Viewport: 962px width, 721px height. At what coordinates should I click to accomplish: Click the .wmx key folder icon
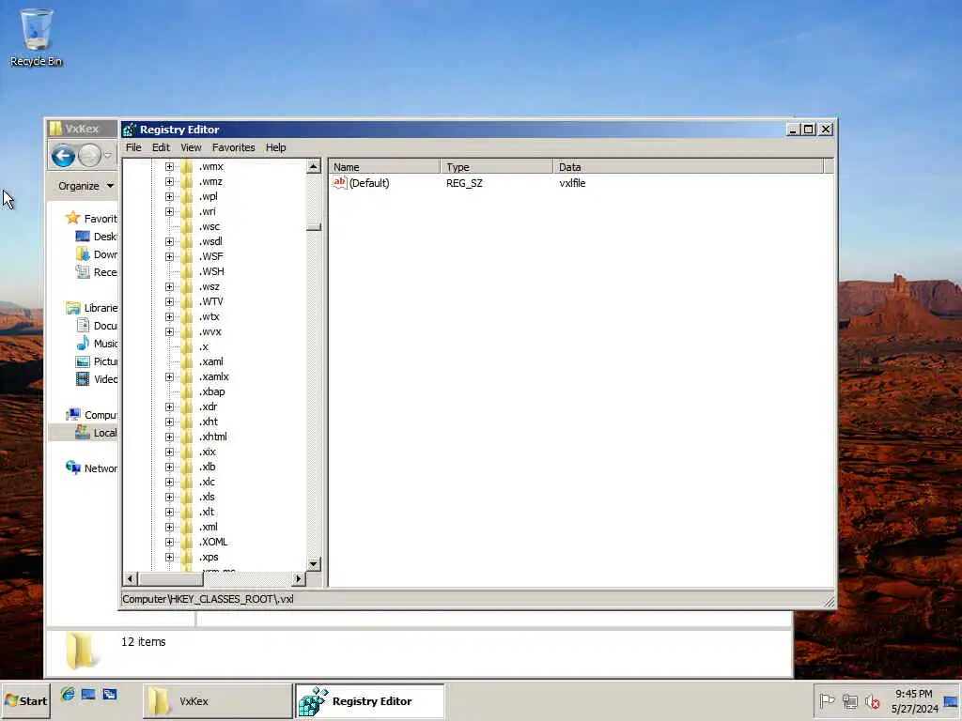coord(187,167)
